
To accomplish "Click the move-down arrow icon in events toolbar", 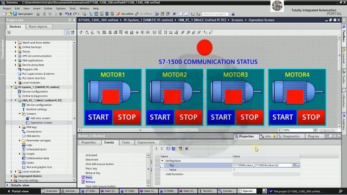I will point(162,149).
